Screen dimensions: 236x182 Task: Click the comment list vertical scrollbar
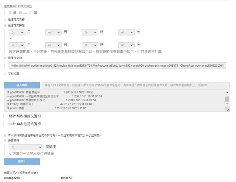click(227, 99)
